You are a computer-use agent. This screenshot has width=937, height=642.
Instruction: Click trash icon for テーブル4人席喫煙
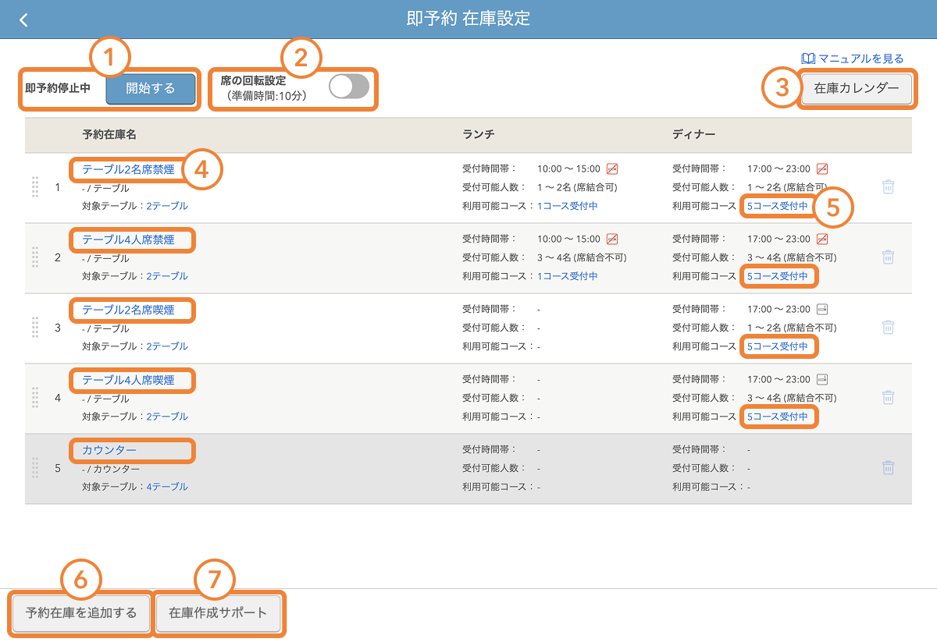coord(888,397)
